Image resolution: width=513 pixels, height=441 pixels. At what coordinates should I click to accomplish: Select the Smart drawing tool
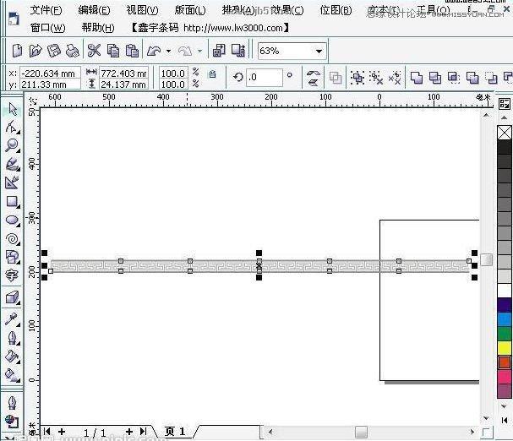13,182
